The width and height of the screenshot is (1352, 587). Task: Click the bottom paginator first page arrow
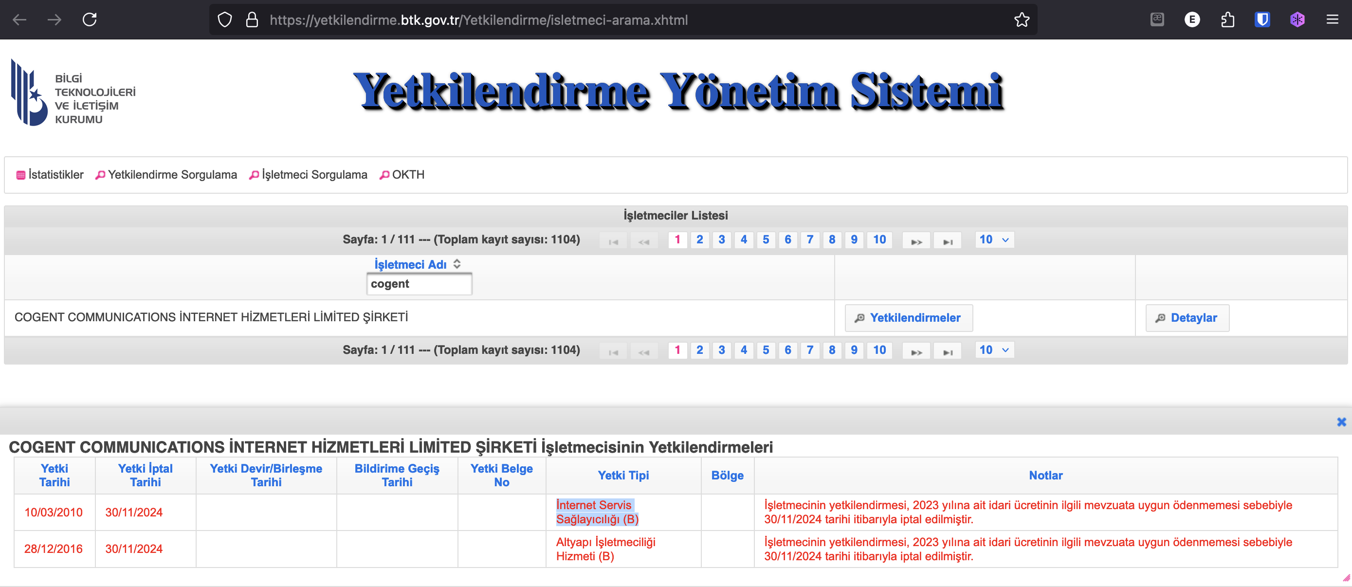point(613,350)
